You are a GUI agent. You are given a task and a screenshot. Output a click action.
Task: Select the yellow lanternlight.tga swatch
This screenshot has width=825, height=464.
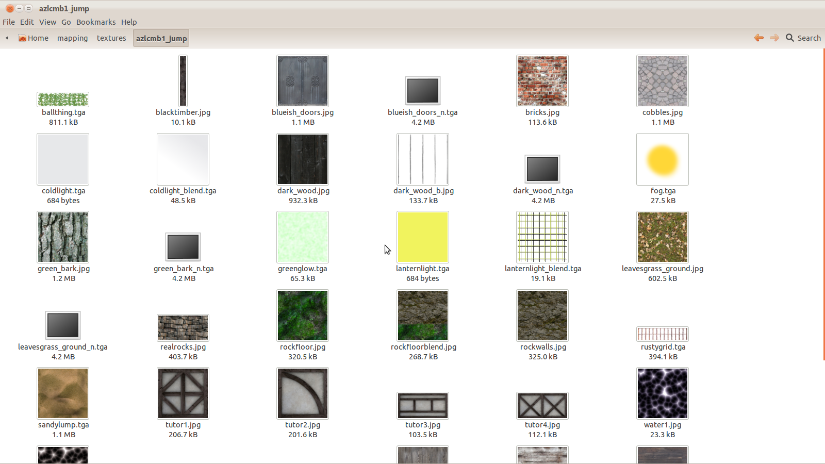click(x=422, y=237)
